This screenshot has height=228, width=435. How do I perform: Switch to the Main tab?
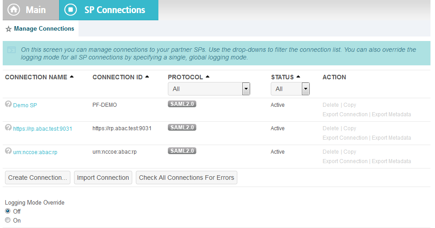31,10
